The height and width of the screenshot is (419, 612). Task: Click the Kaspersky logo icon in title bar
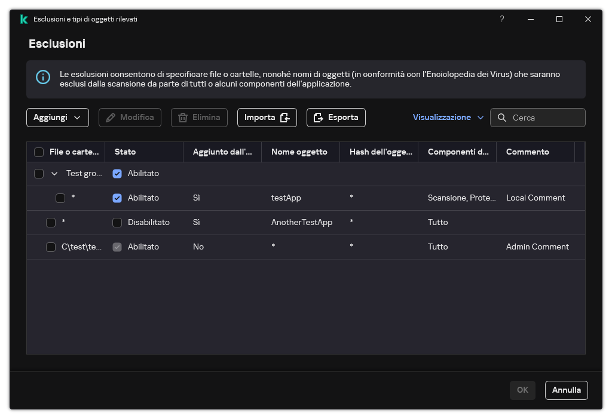(x=23, y=19)
